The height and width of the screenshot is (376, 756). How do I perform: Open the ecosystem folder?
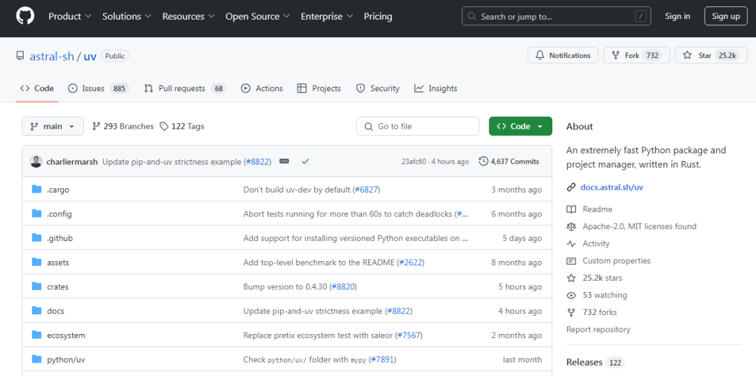click(x=66, y=335)
